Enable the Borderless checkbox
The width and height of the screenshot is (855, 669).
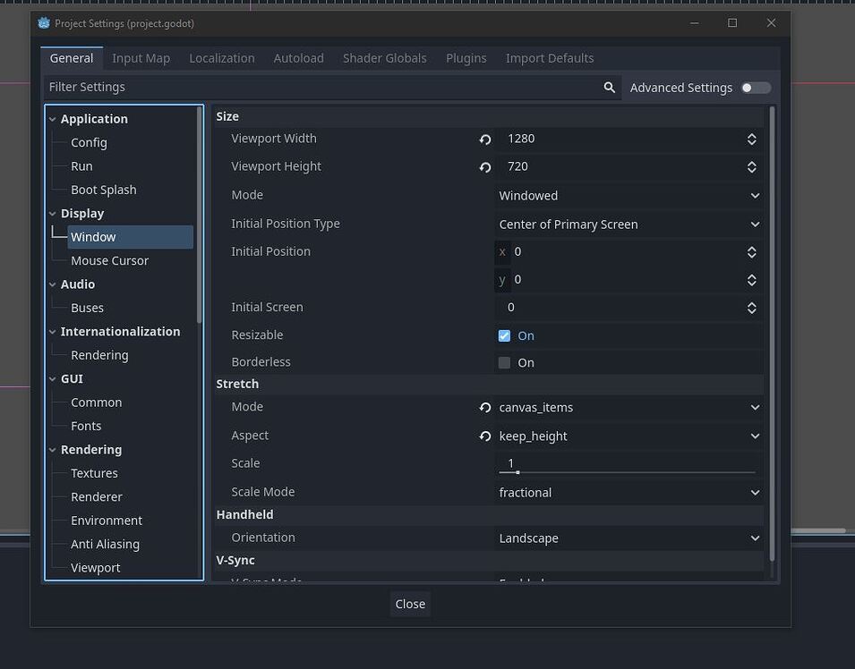point(505,363)
